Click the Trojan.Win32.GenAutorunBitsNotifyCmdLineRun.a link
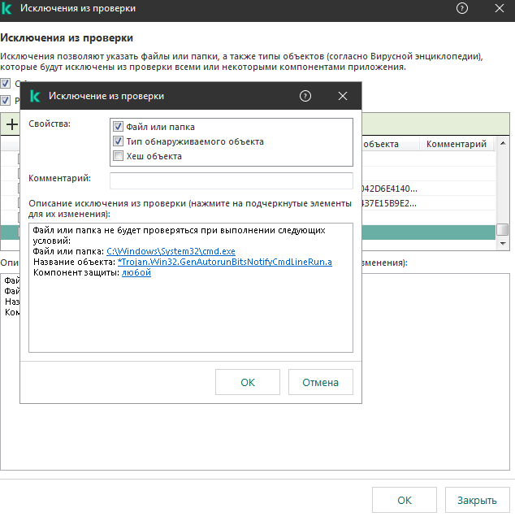 tap(225, 262)
